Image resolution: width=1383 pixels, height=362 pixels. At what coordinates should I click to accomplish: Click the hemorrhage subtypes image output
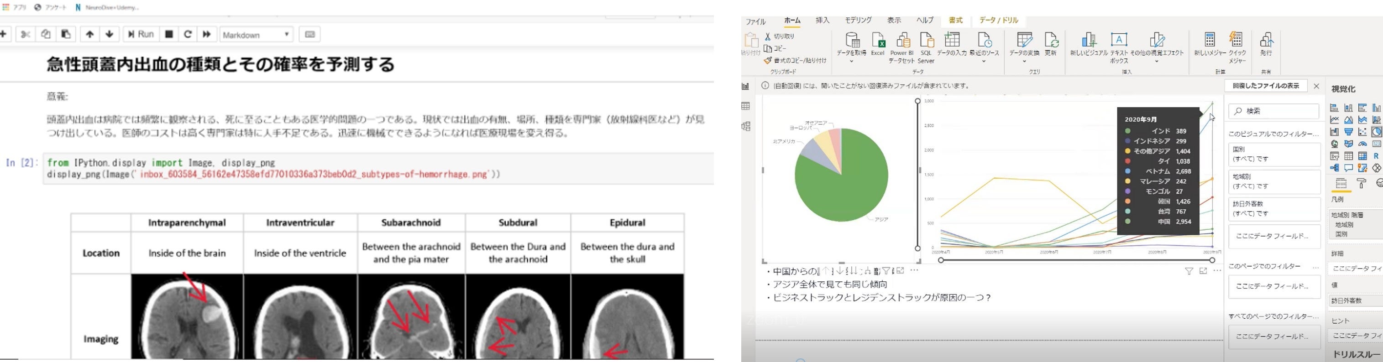pos(377,286)
